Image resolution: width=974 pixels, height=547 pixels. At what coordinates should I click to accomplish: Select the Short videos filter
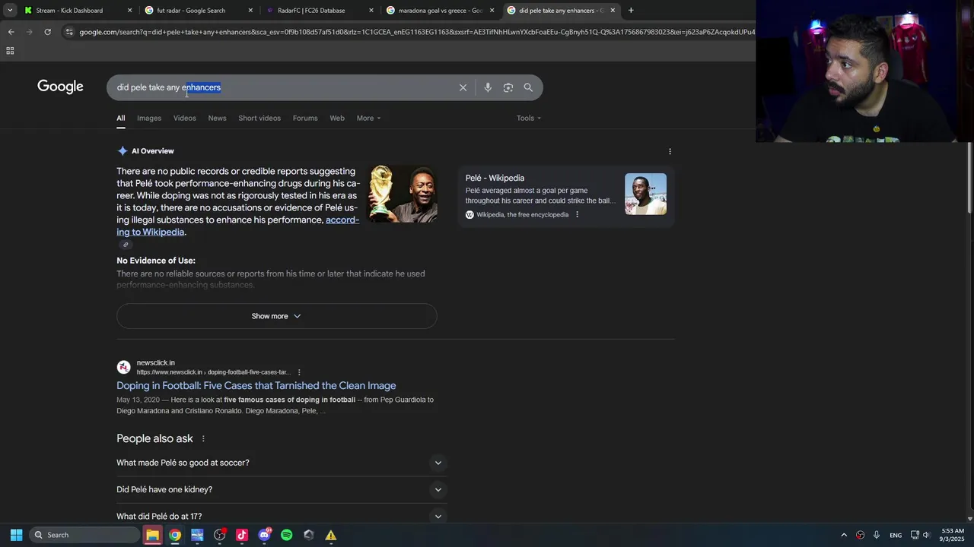point(259,118)
